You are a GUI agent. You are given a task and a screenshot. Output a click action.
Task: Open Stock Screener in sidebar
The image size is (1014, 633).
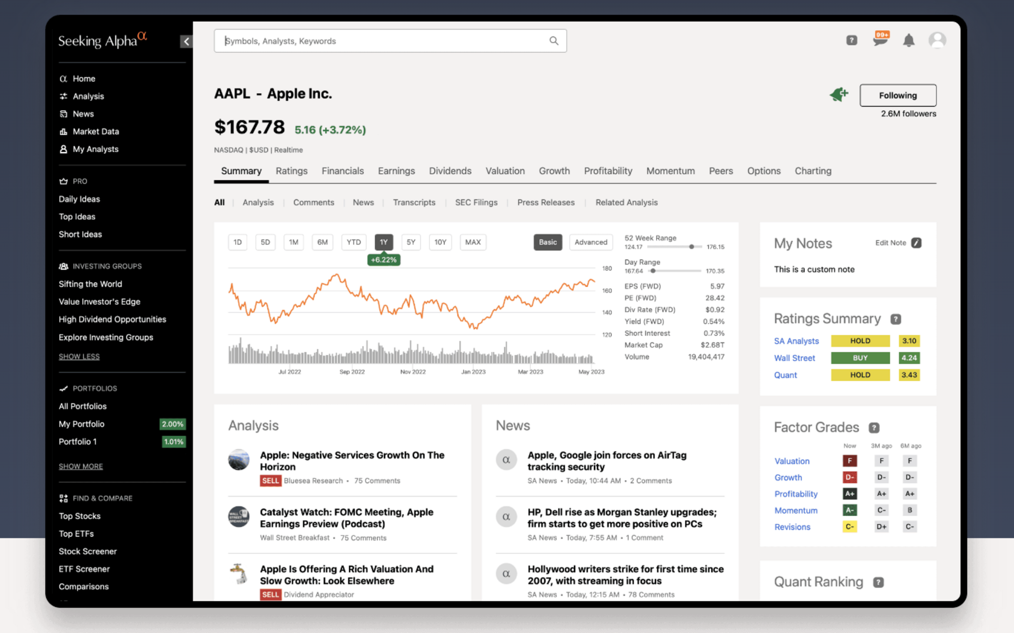(88, 551)
